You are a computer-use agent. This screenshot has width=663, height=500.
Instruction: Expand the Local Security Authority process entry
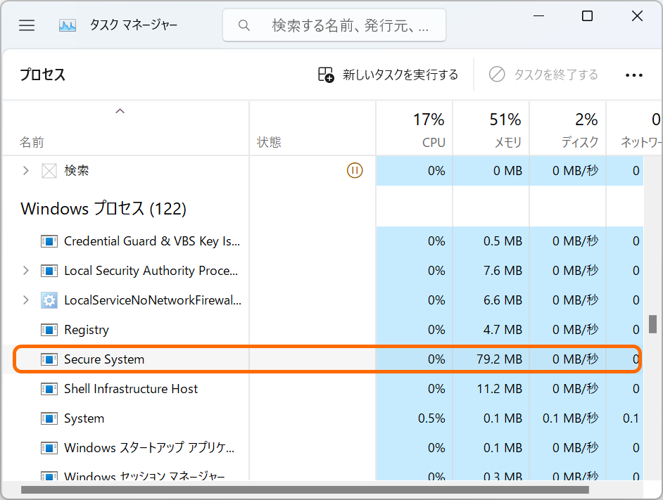coord(25,270)
